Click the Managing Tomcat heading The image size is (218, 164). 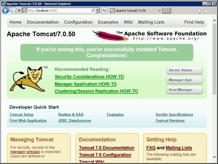pos(32,140)
